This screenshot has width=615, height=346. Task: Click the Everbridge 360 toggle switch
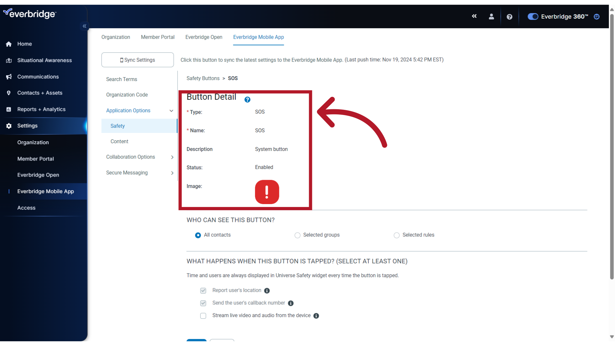533,16
